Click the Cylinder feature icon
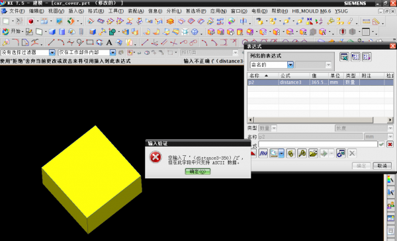Viewport: 397px width, 241px height. tap(62, 32)
